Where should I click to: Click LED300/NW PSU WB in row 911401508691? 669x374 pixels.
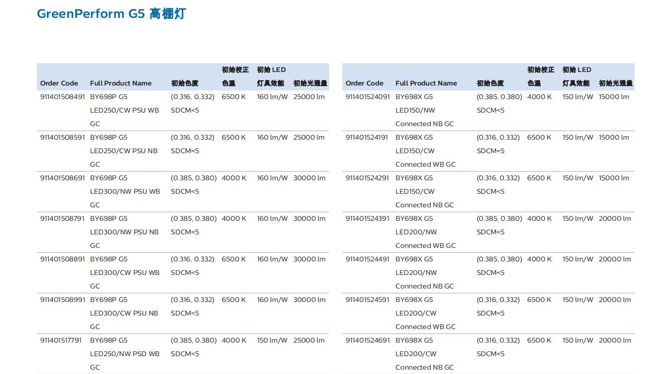tap(125, 191)
